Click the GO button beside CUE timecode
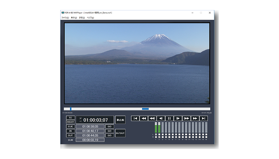The image size is (279, 159). pos(109,126)
